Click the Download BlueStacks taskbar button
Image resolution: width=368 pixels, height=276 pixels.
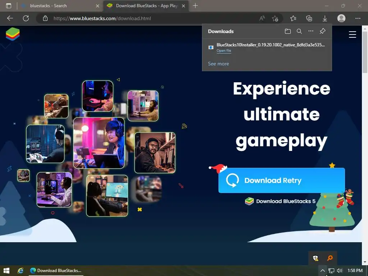[56, 271]
